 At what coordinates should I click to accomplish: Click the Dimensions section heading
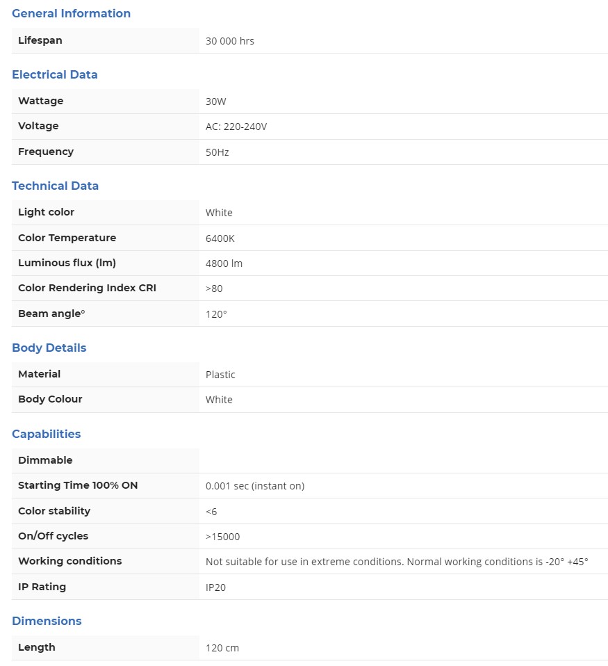pos(47,621)
